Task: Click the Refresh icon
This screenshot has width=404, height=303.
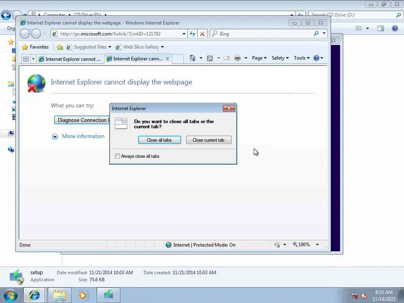Action: 193,34
